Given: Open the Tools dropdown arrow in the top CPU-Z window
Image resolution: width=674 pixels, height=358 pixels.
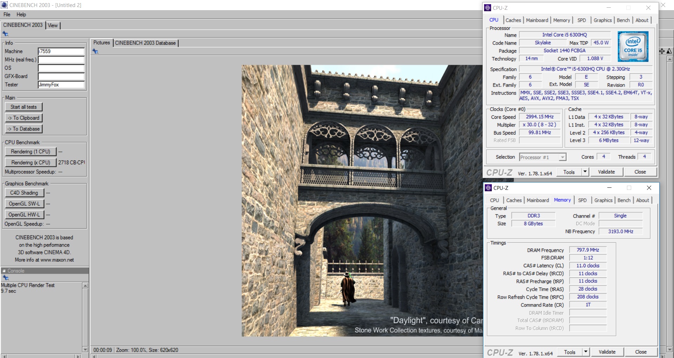Looking at the screenshot, I should pos(585,172).
